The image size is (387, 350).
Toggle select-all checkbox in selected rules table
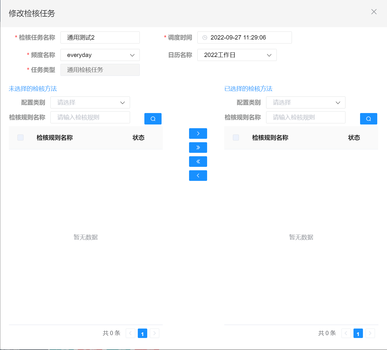236,138
